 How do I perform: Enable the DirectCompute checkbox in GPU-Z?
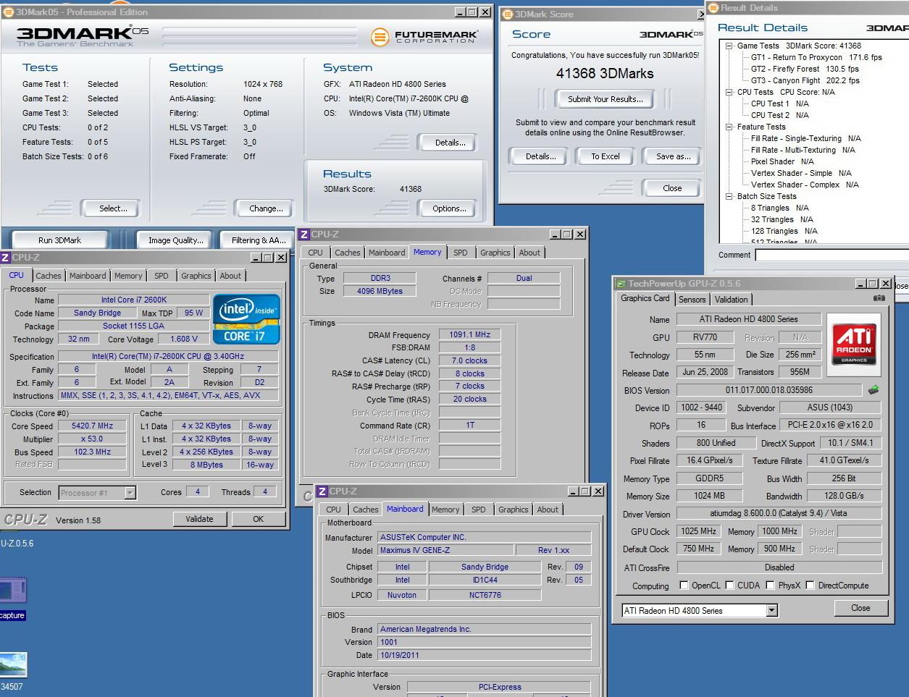coord(810,585)
